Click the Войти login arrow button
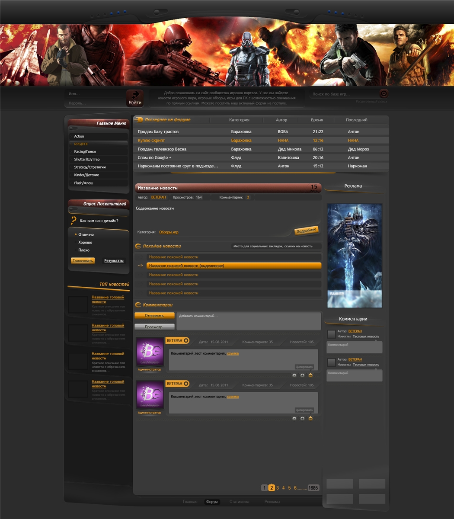Image resolution: width=454 pixels, height=519 pixels. [135, 98]
